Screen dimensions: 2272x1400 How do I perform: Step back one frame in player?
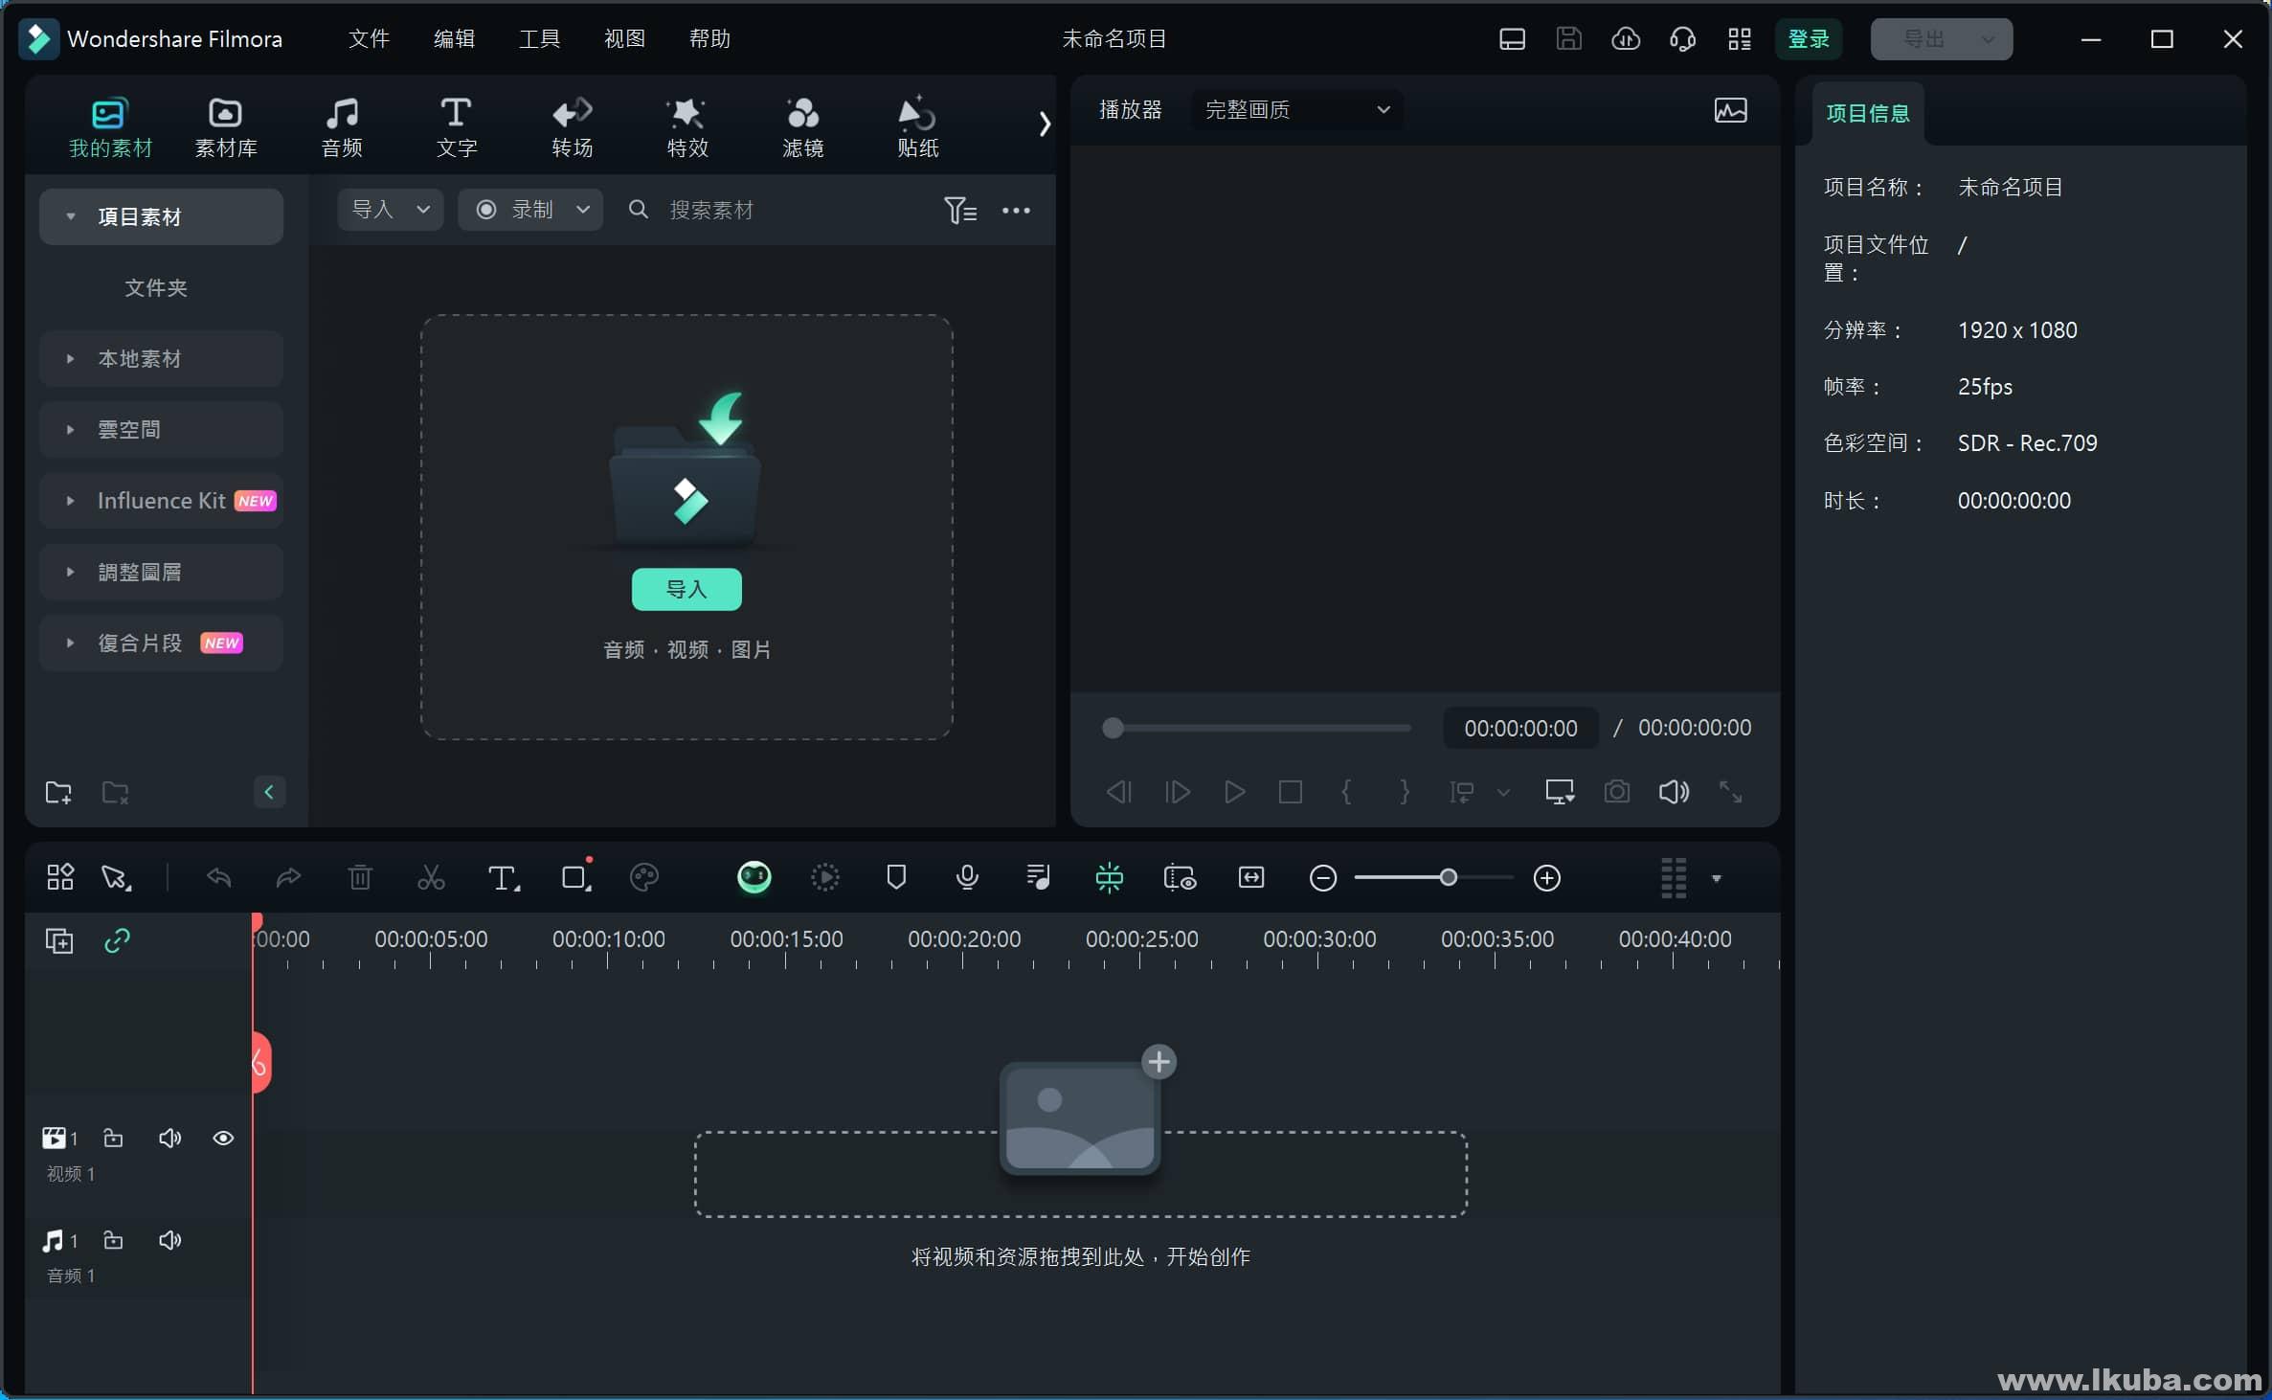click(x=1119, y=792)
